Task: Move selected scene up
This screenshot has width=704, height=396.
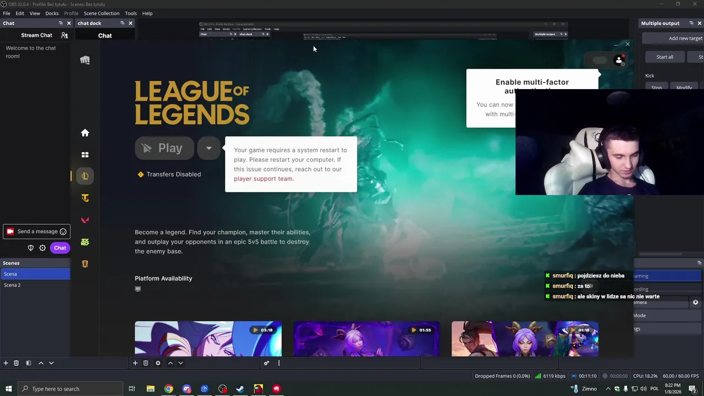Action: pos(41,363)
